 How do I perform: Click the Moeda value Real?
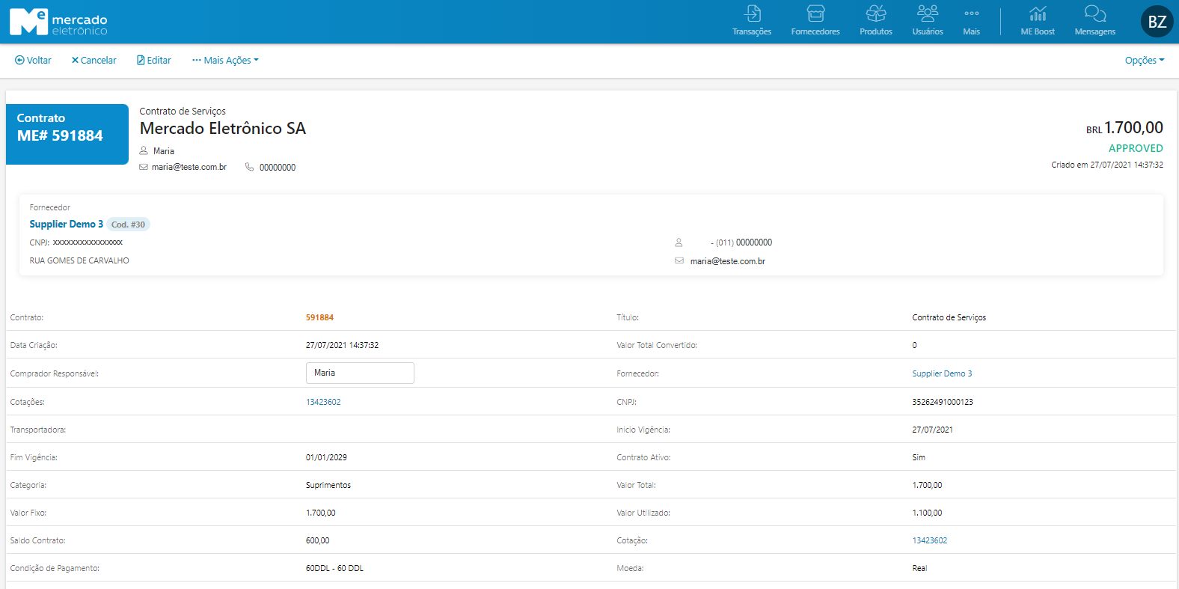919,568
